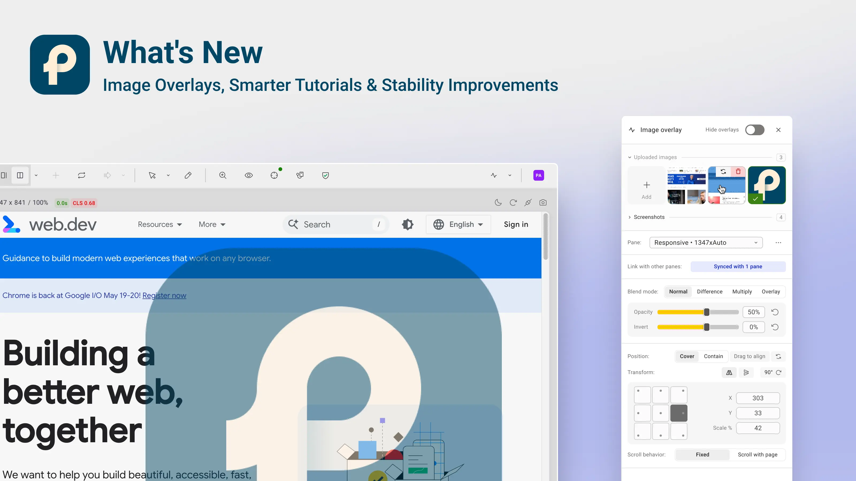Viewport: 856px width, 481px height.
Task: Reset overlay position with refresh icon
Action: point(779,356)
